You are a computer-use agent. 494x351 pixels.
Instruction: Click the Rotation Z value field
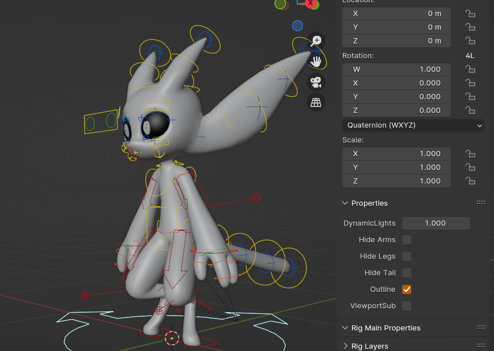point(396,111)
